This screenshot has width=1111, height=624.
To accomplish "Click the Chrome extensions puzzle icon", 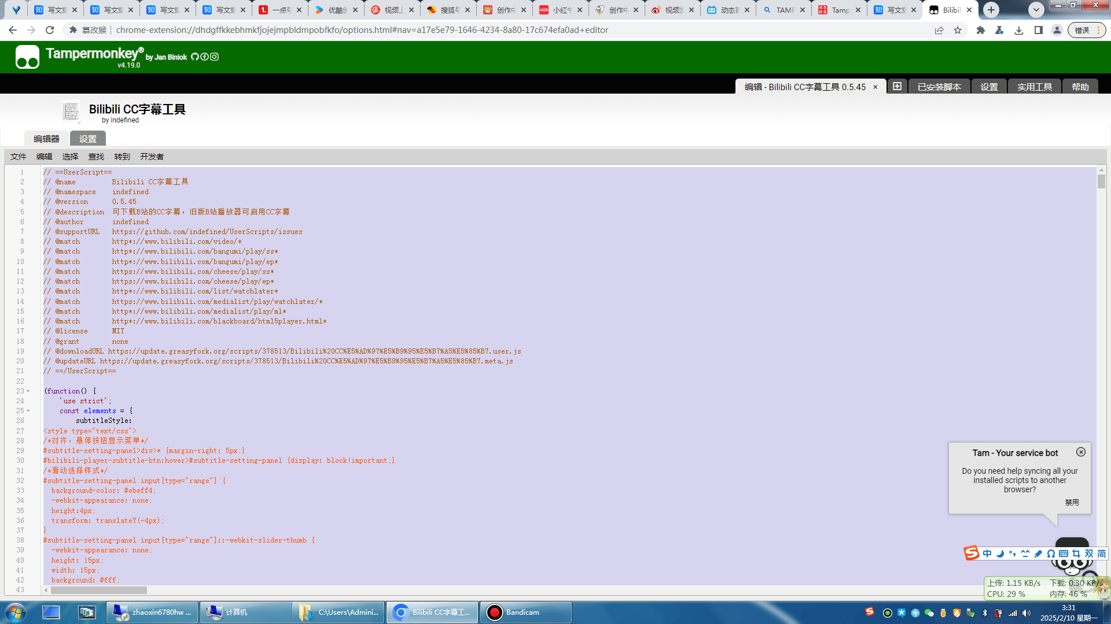I will (x=980, y=30).
